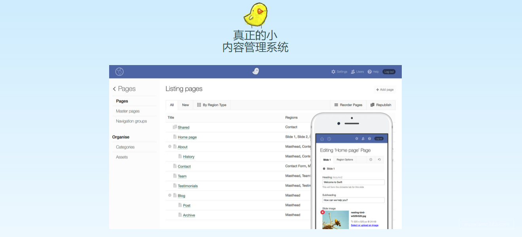
Task: Click the page icon in the Team row
Action: [175, 176]
